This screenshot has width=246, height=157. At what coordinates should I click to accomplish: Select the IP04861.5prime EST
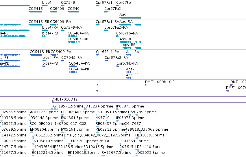coord(63,121)
